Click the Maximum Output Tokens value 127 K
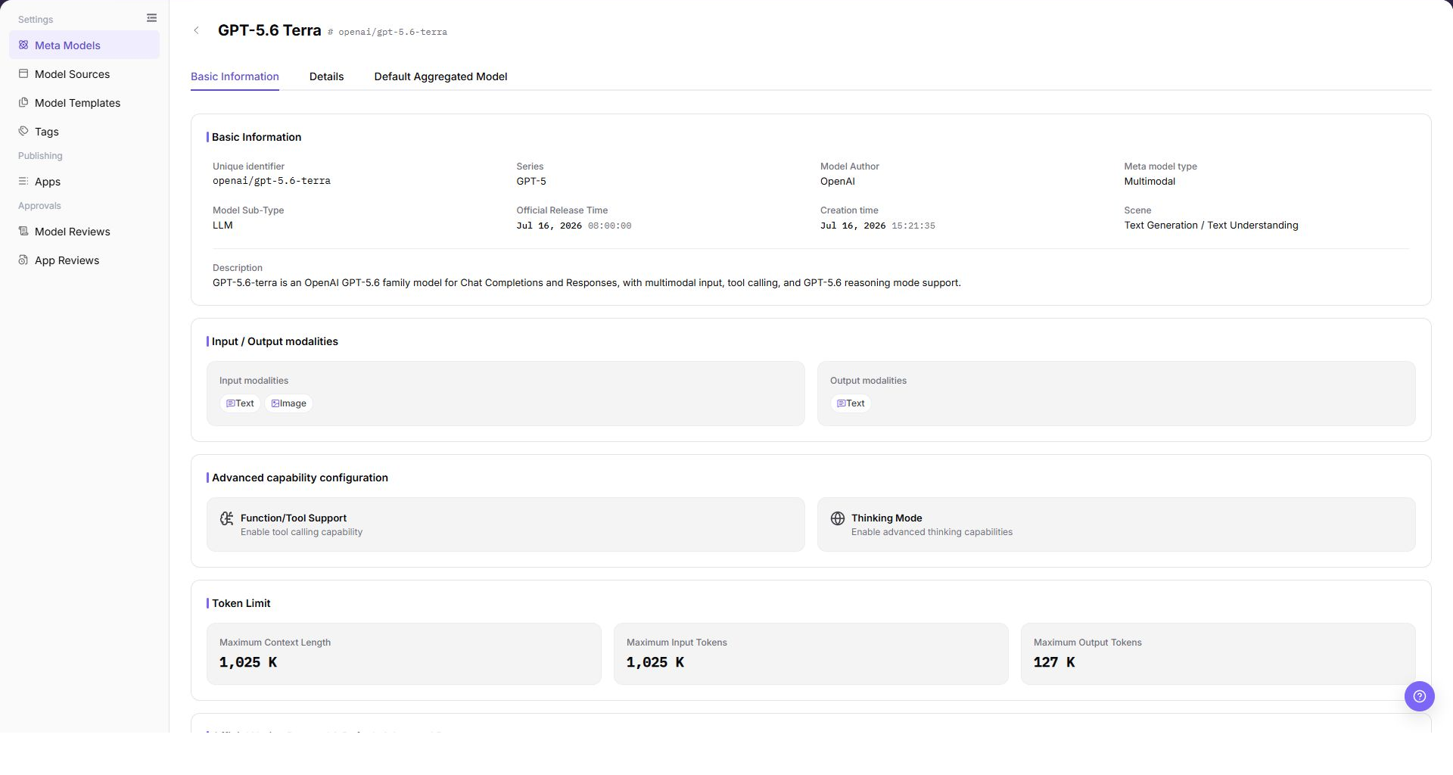1453x775 pixels. (x=1054, y=662)
